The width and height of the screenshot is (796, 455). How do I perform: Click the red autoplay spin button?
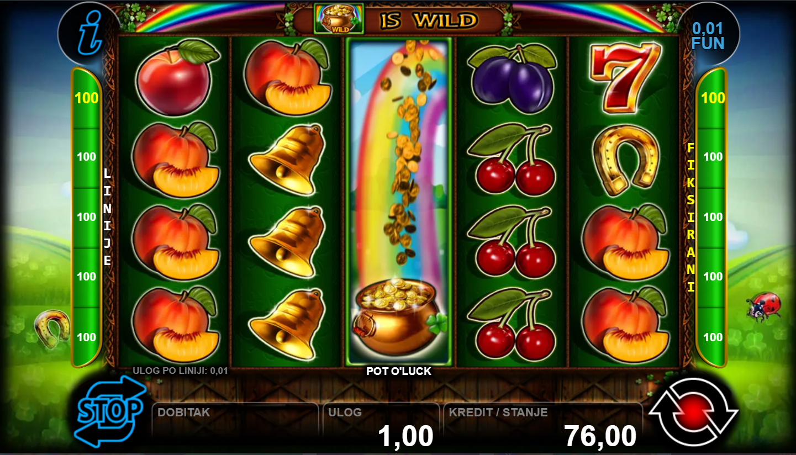coord(693,412)
